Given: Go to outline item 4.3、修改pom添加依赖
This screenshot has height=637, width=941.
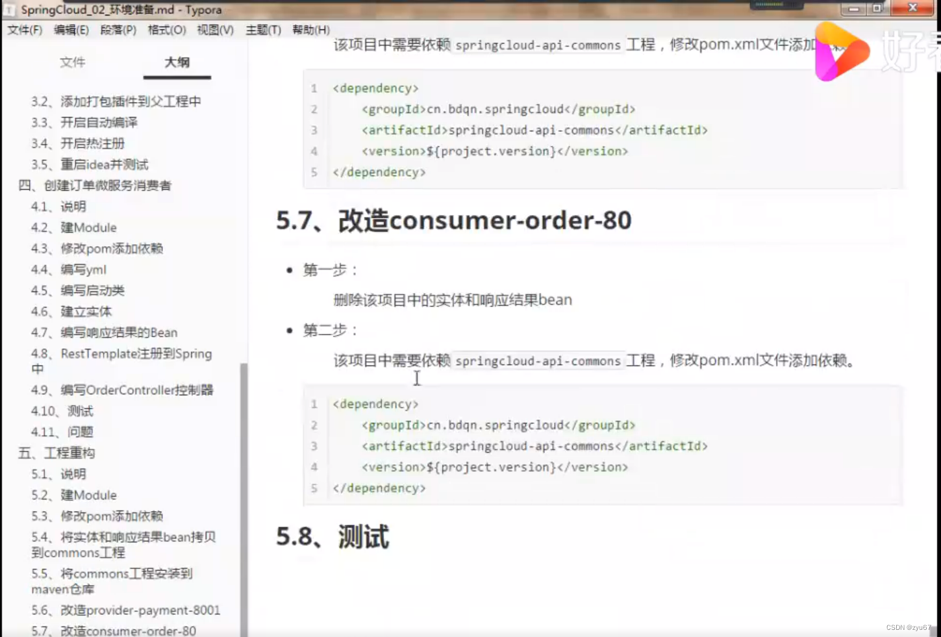Looking at the screenshot, I should click(97, 249).
